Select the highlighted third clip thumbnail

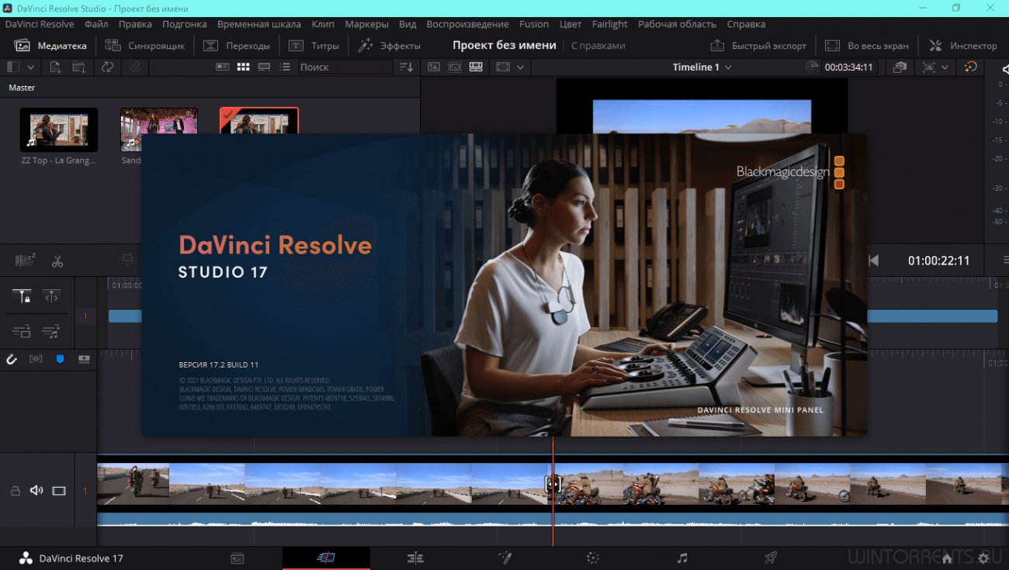click(259, 120)
